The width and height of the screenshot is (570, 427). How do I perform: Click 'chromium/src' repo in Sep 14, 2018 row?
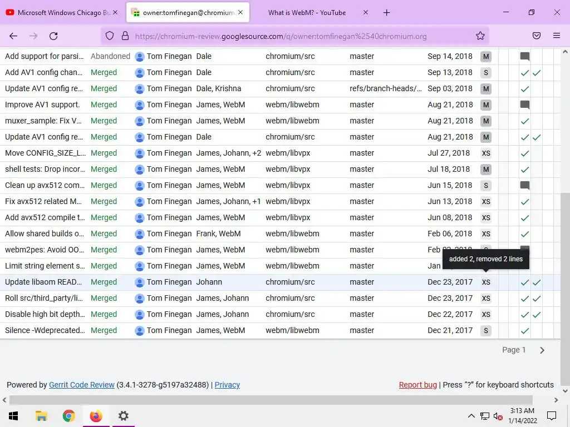290,56
